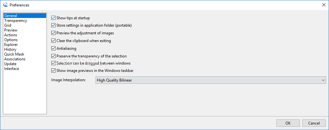Click OK to save preferences
Viewport: 329px width, 130px height.
coord(288,123)
